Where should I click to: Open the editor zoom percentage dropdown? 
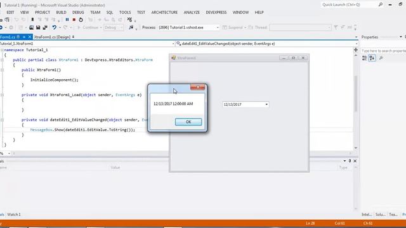[x=9, y=153]
